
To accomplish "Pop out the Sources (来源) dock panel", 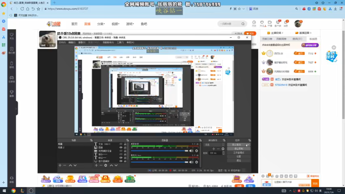I will click(x=127, y=140).
